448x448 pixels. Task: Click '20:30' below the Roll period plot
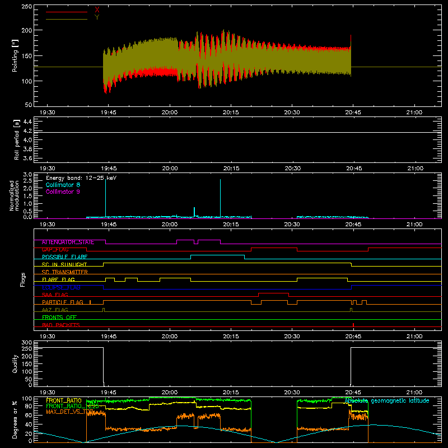point(292,169)
